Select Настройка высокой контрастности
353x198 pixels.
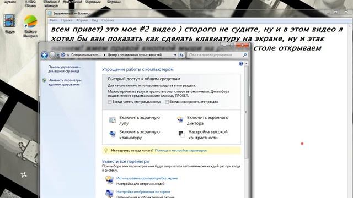208,134
